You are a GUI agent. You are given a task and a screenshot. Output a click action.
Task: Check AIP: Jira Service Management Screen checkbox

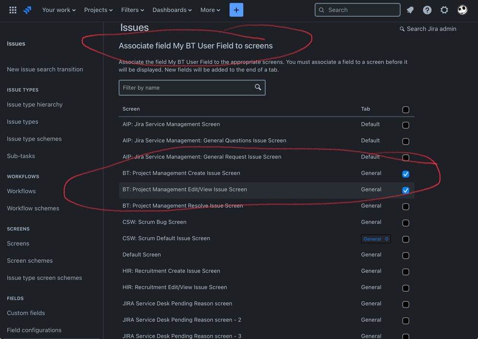[x=405, y=125]
